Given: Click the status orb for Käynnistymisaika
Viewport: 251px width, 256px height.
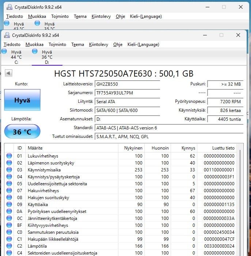Looking at the screenshot, I should [9, 170].
